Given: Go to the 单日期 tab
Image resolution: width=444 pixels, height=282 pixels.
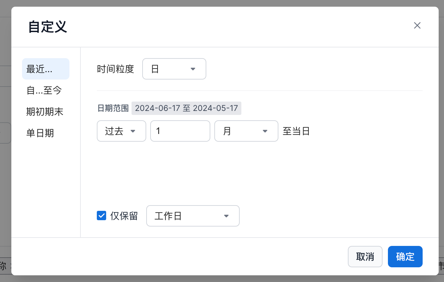Looking at the screenshot, I should point(40,133).
